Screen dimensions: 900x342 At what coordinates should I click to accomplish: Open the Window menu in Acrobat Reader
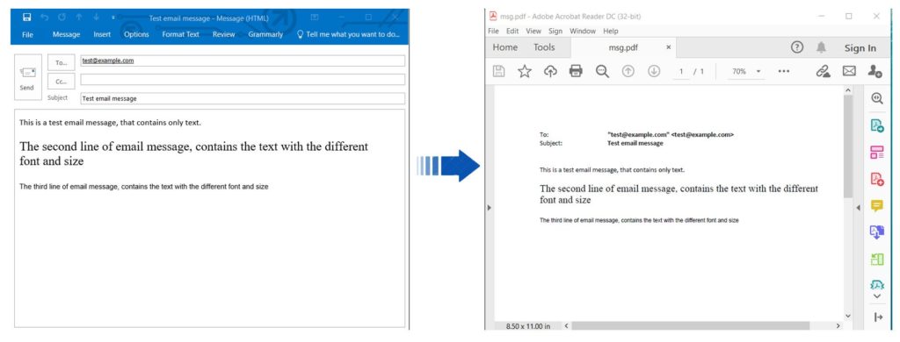[x=583, y=31]
